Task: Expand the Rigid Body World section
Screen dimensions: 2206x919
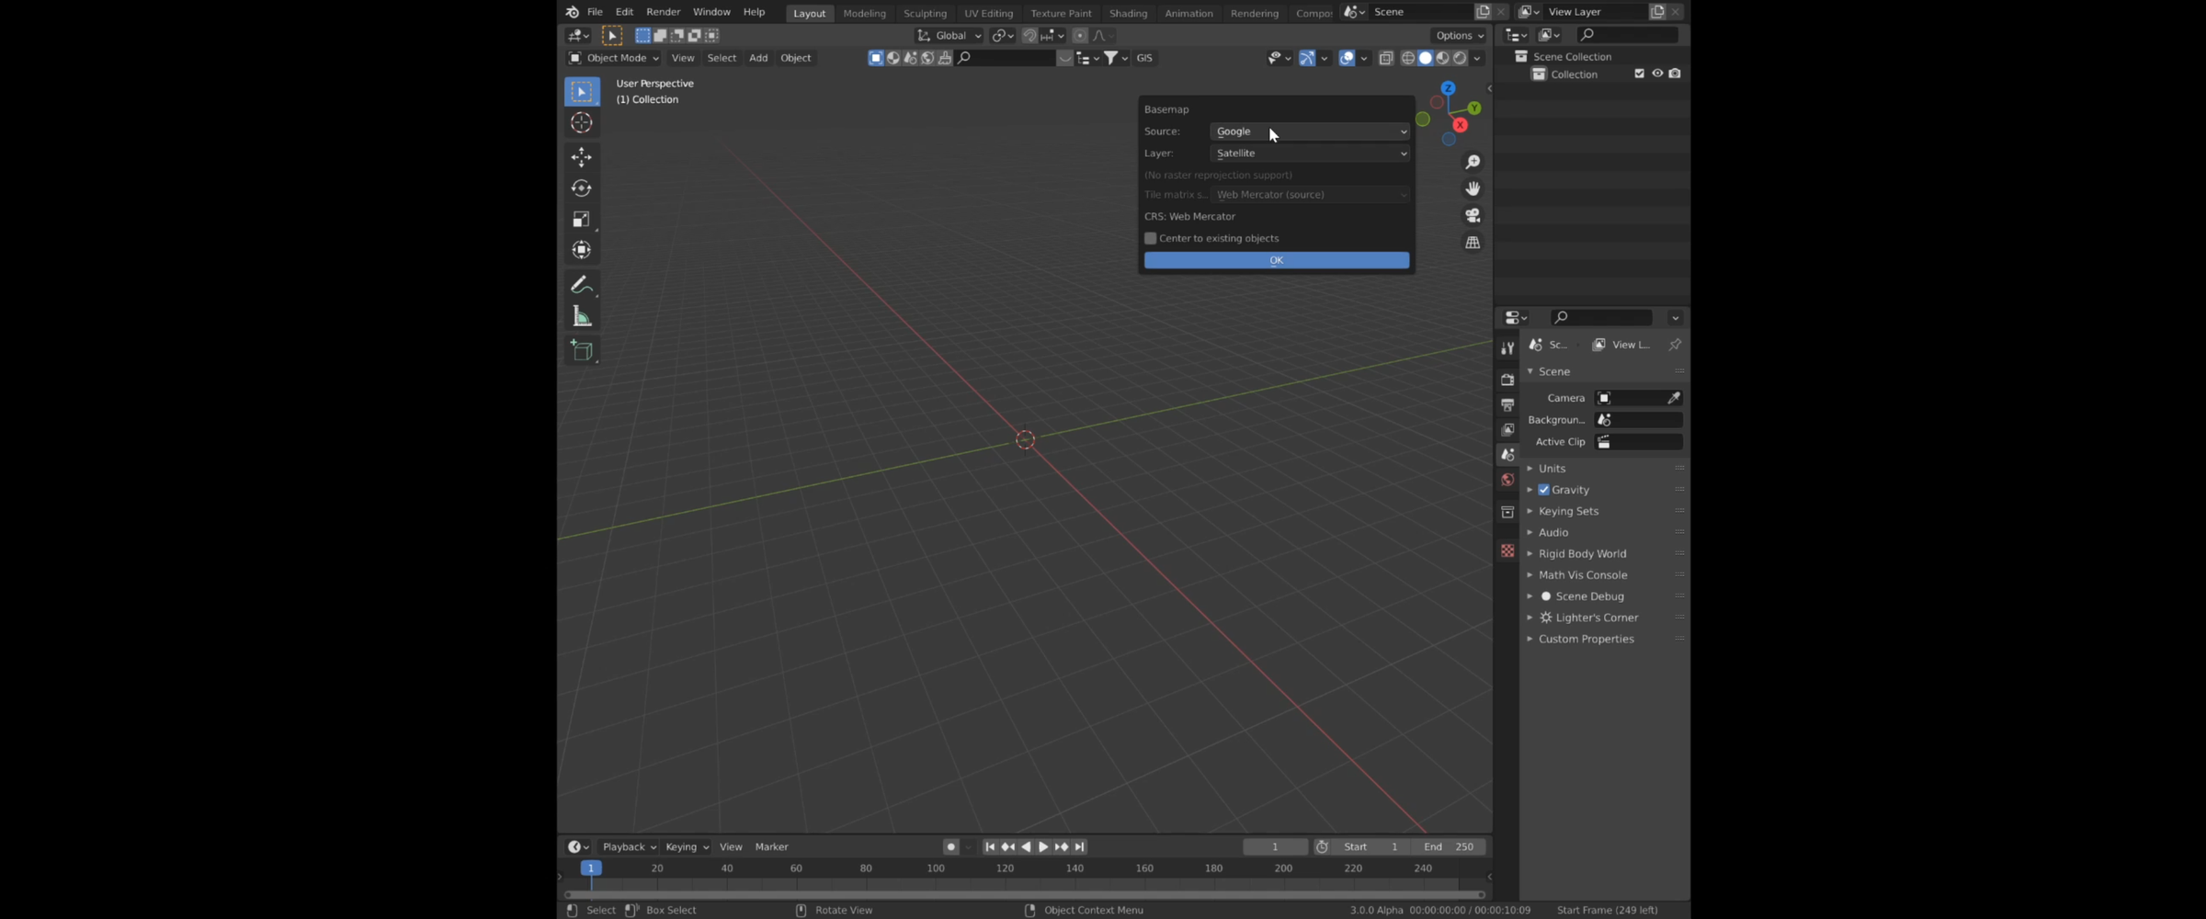Action: click(1582, 553)
